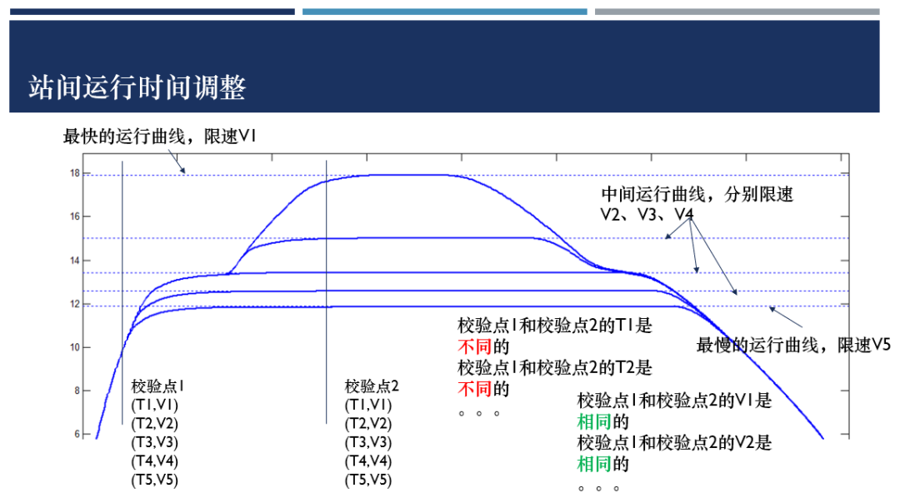Select the label 最快的运行曲线，限速V1
The width and height of the screenshot is (900, 498).
159,137
